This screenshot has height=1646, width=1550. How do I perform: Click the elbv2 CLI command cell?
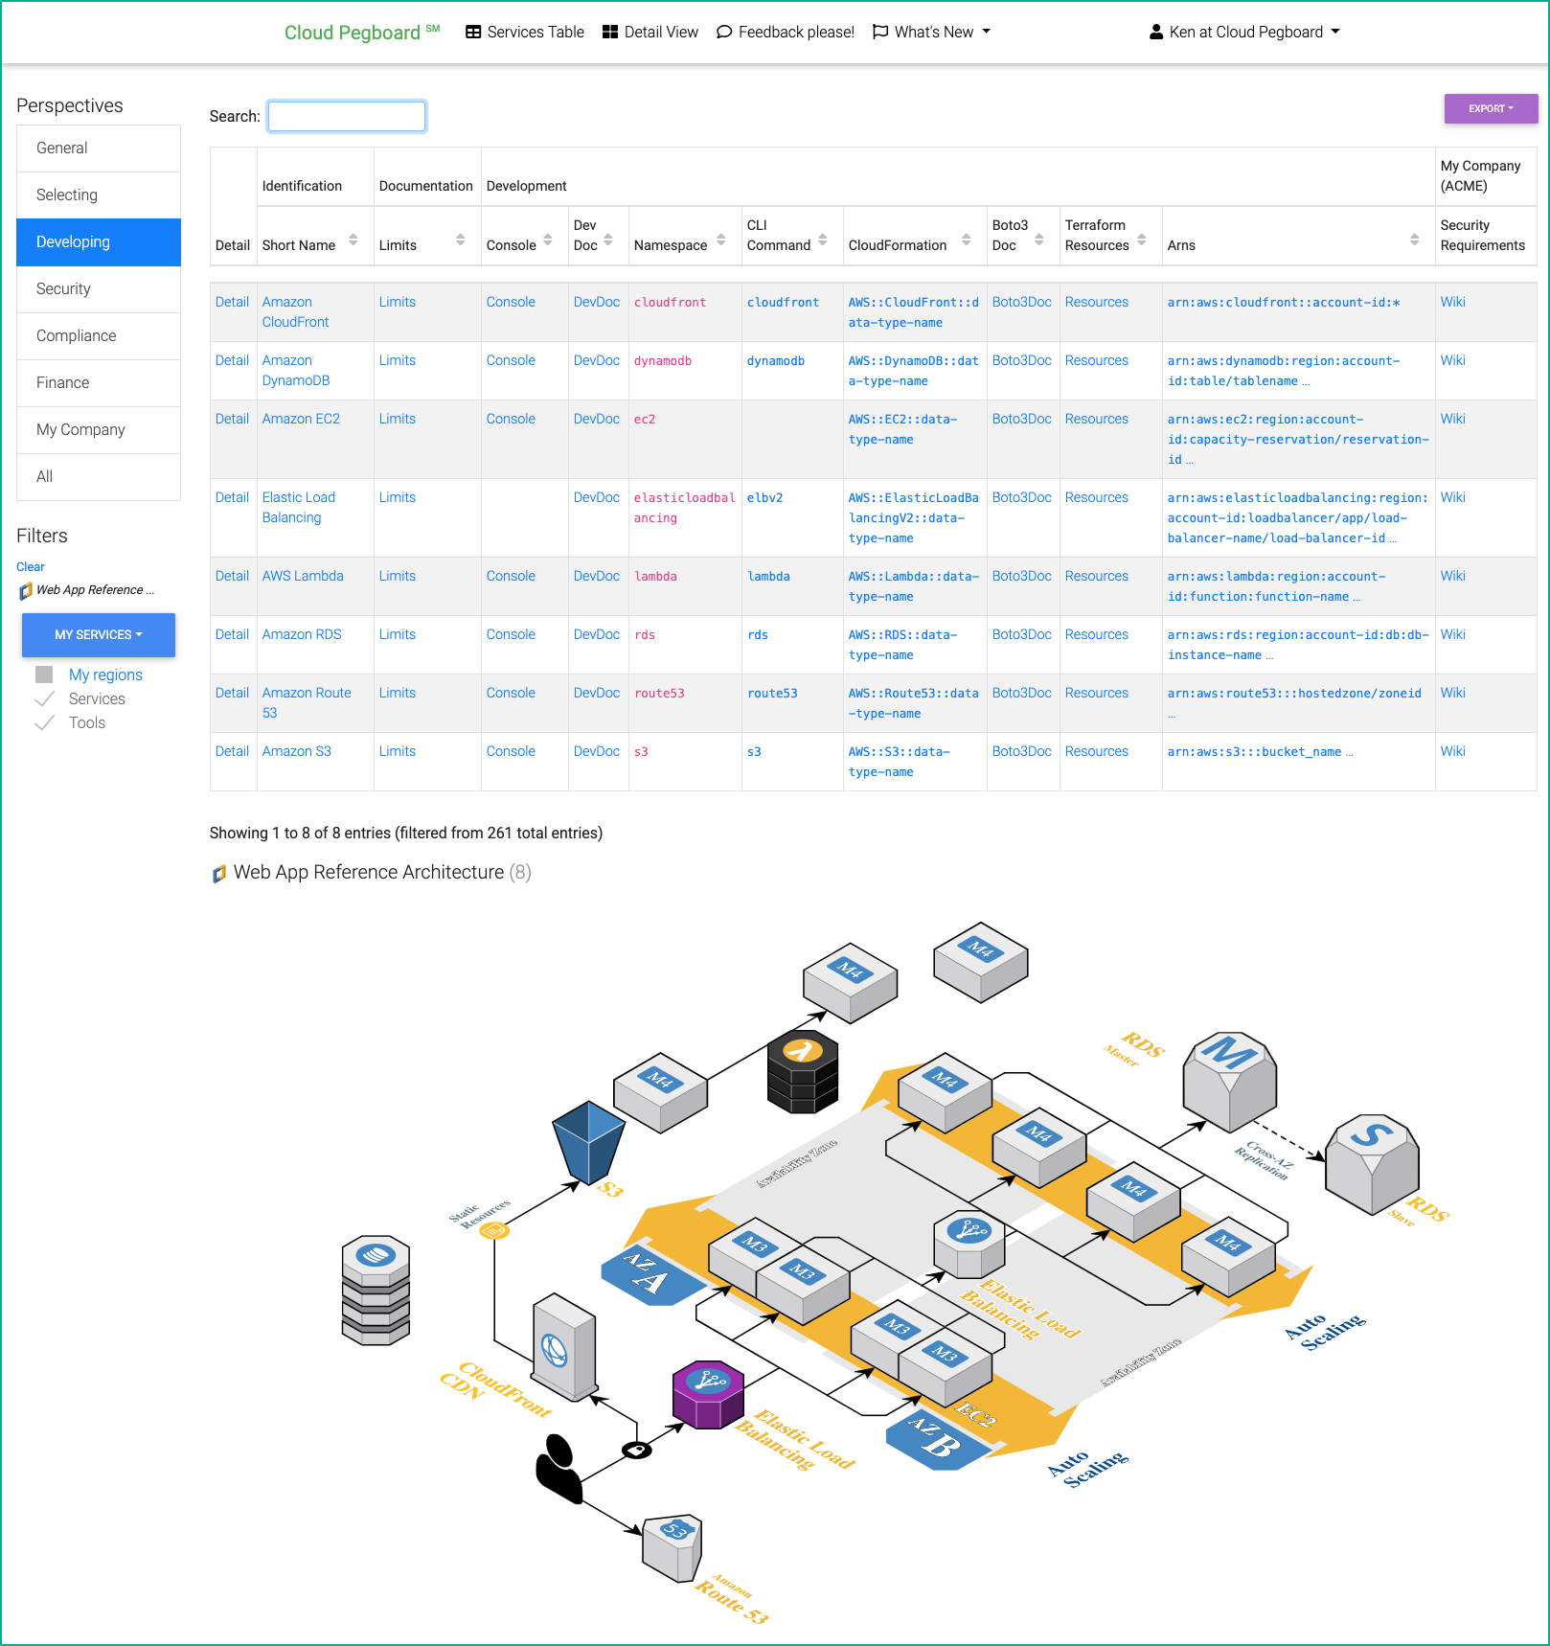pos(765,498)
